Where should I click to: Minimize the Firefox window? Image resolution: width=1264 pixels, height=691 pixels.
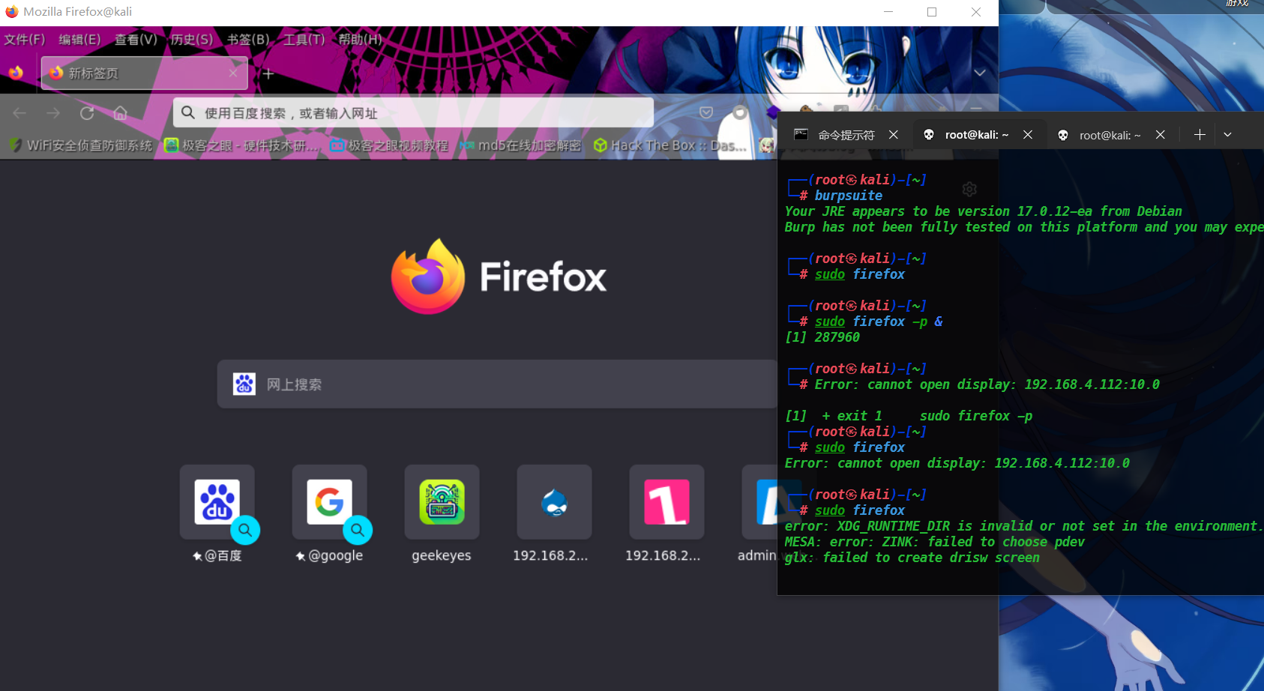[x=888, y=12]
